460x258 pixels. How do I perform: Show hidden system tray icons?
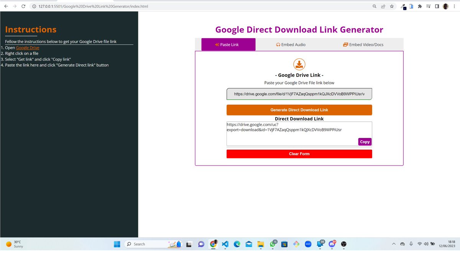coord(394,244)
